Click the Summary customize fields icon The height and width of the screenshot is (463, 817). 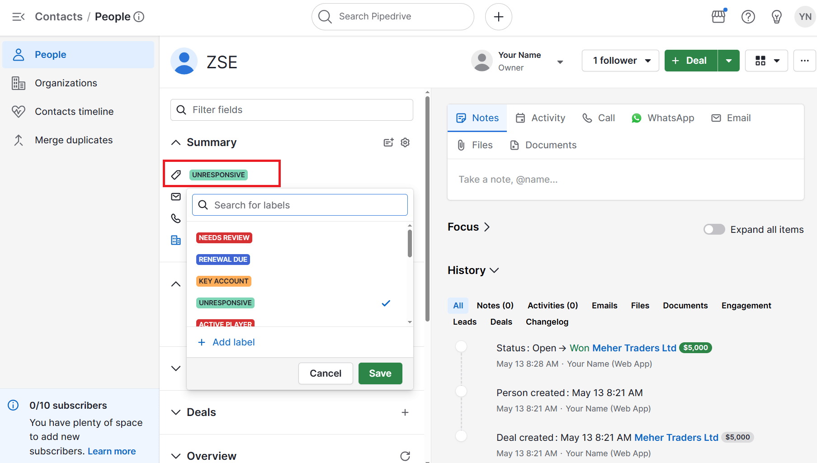tap(388, 142)
